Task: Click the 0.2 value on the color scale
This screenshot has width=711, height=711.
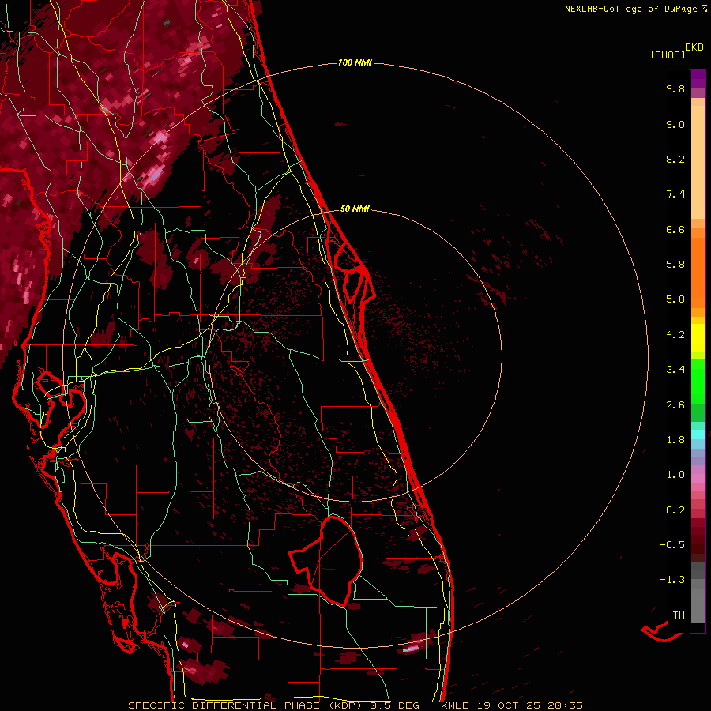Action: point(675,510)
